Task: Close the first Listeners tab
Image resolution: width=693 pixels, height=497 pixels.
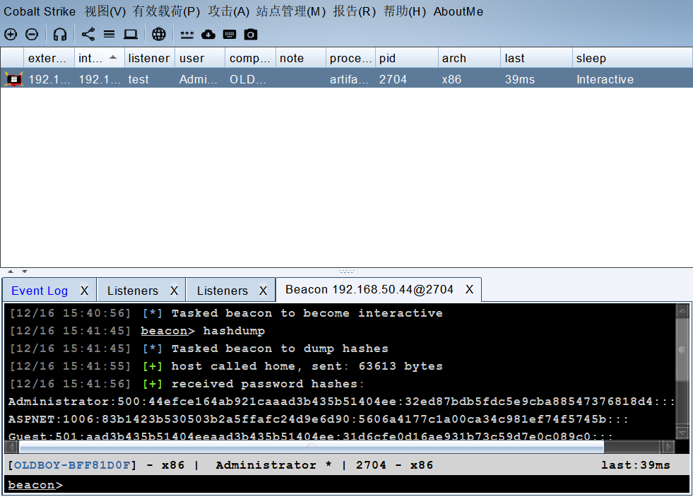Action: pos(174,291)
